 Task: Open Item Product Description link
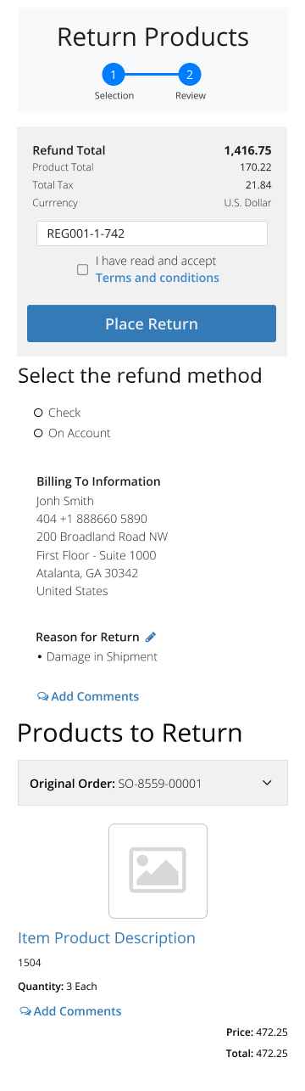coord(107,938)
